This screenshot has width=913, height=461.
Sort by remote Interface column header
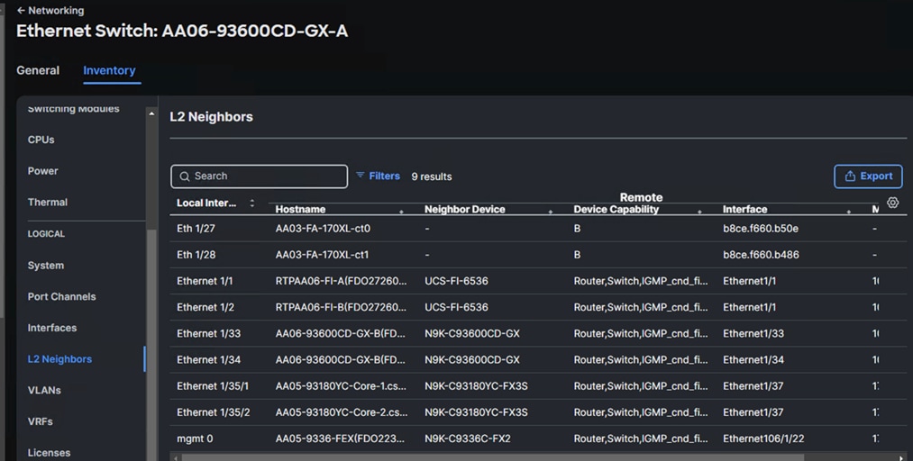pyautogui.click(x=744, y=209)
